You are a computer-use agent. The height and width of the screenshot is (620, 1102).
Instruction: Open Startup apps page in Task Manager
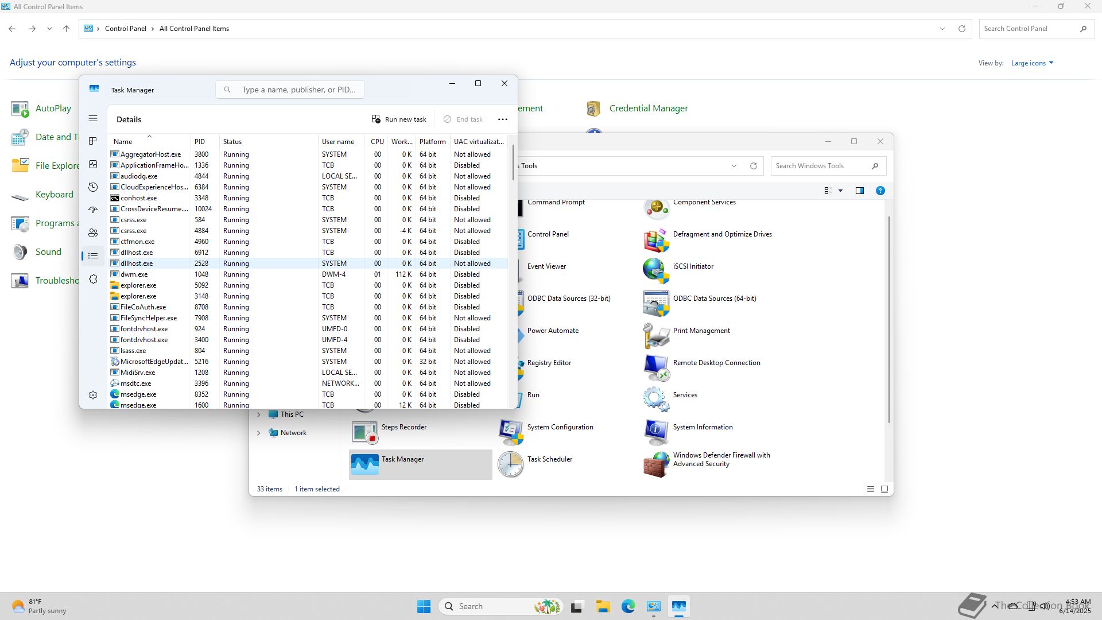(93, 210)
